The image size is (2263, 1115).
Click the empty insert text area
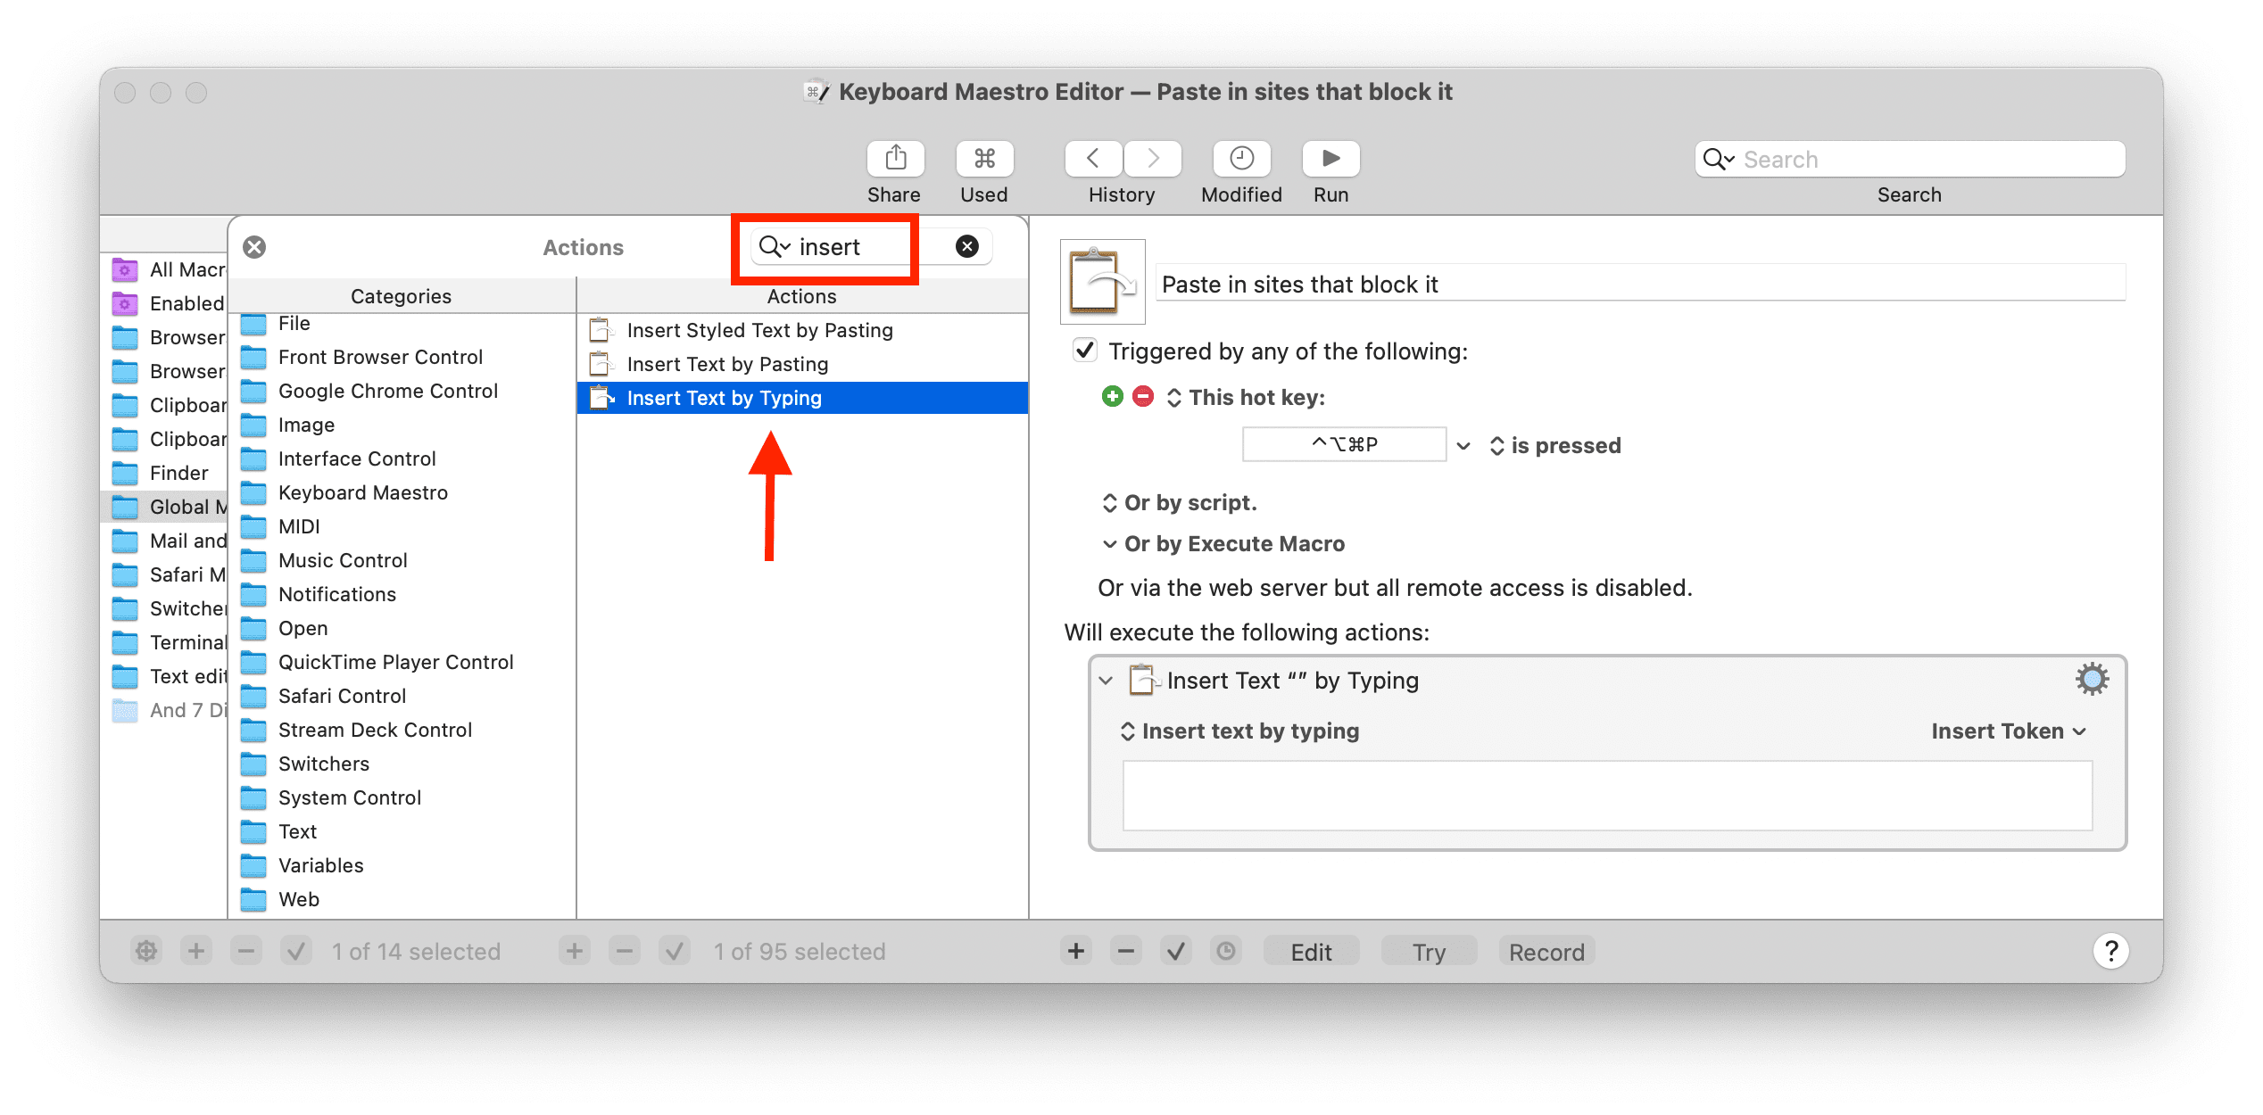click(x=1607, y=796)
